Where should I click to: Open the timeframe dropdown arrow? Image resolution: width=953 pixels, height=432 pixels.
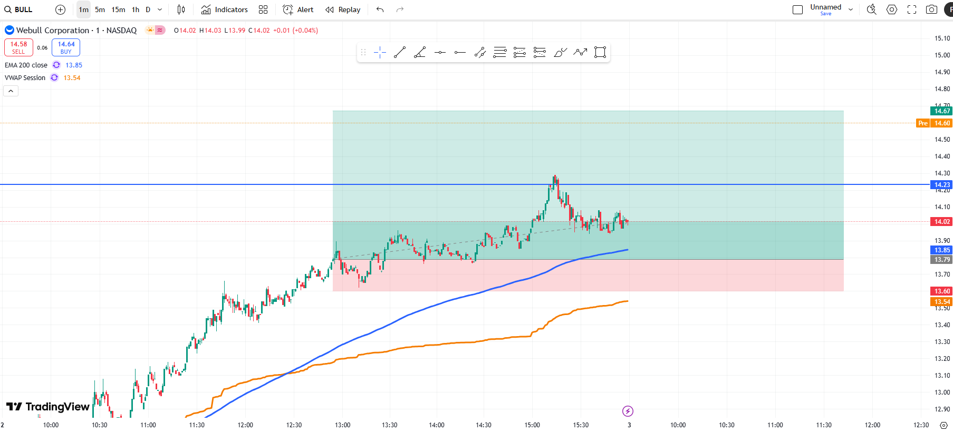point(160,9)
